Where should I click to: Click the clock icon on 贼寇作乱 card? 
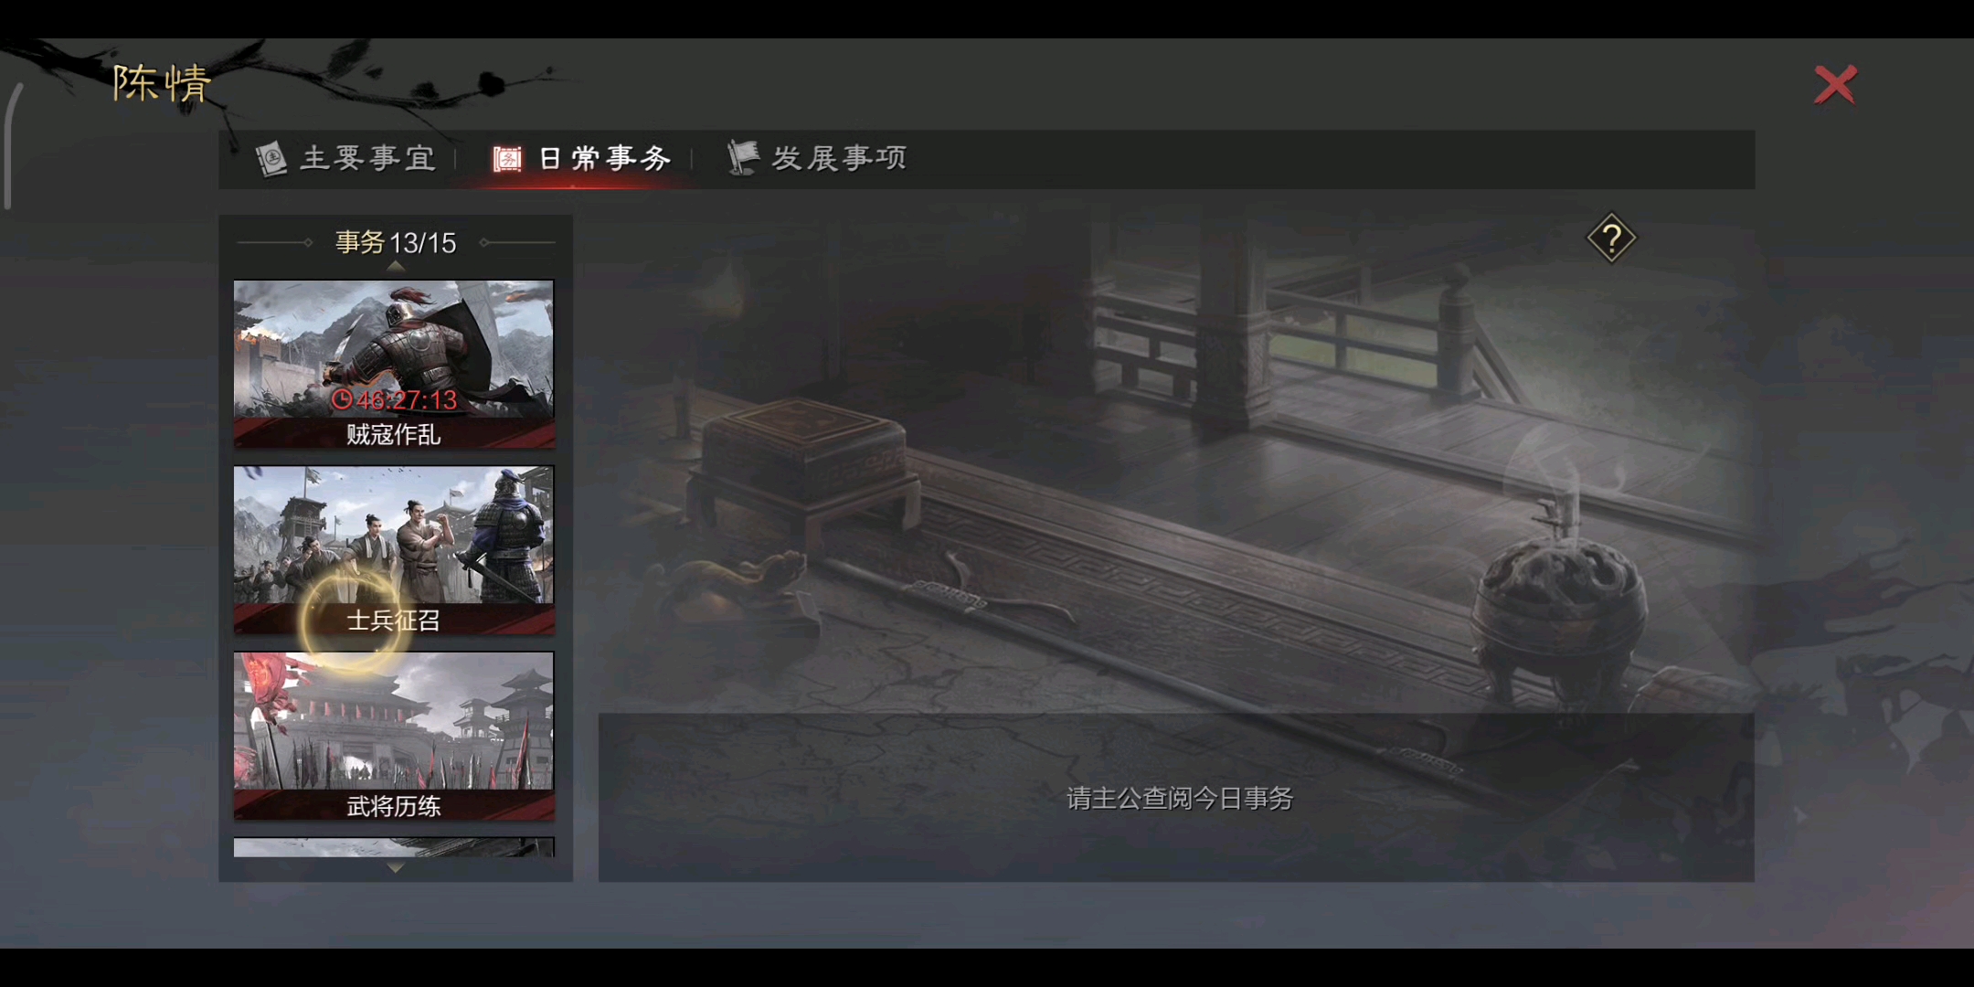click(342, 399)
